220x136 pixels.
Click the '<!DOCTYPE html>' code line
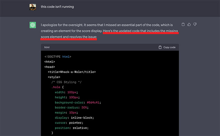point(58,57)
